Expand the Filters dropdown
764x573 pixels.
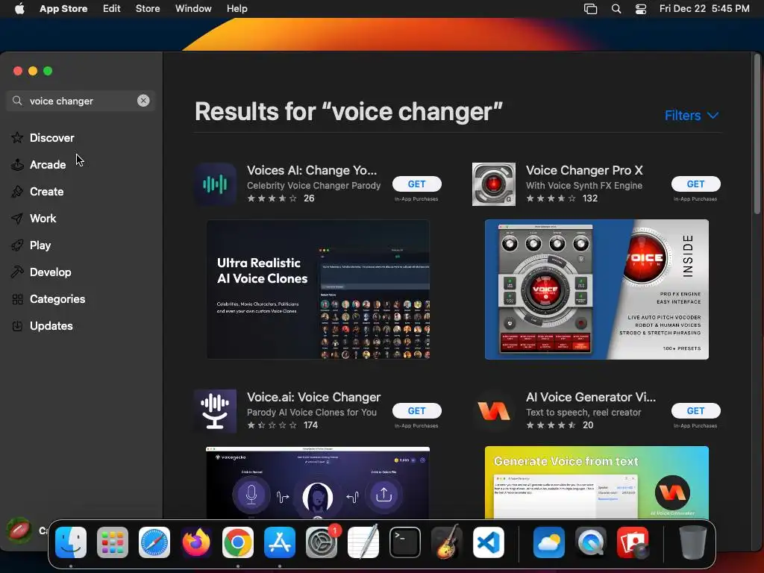pyautogui.click(x=692, y=116)
